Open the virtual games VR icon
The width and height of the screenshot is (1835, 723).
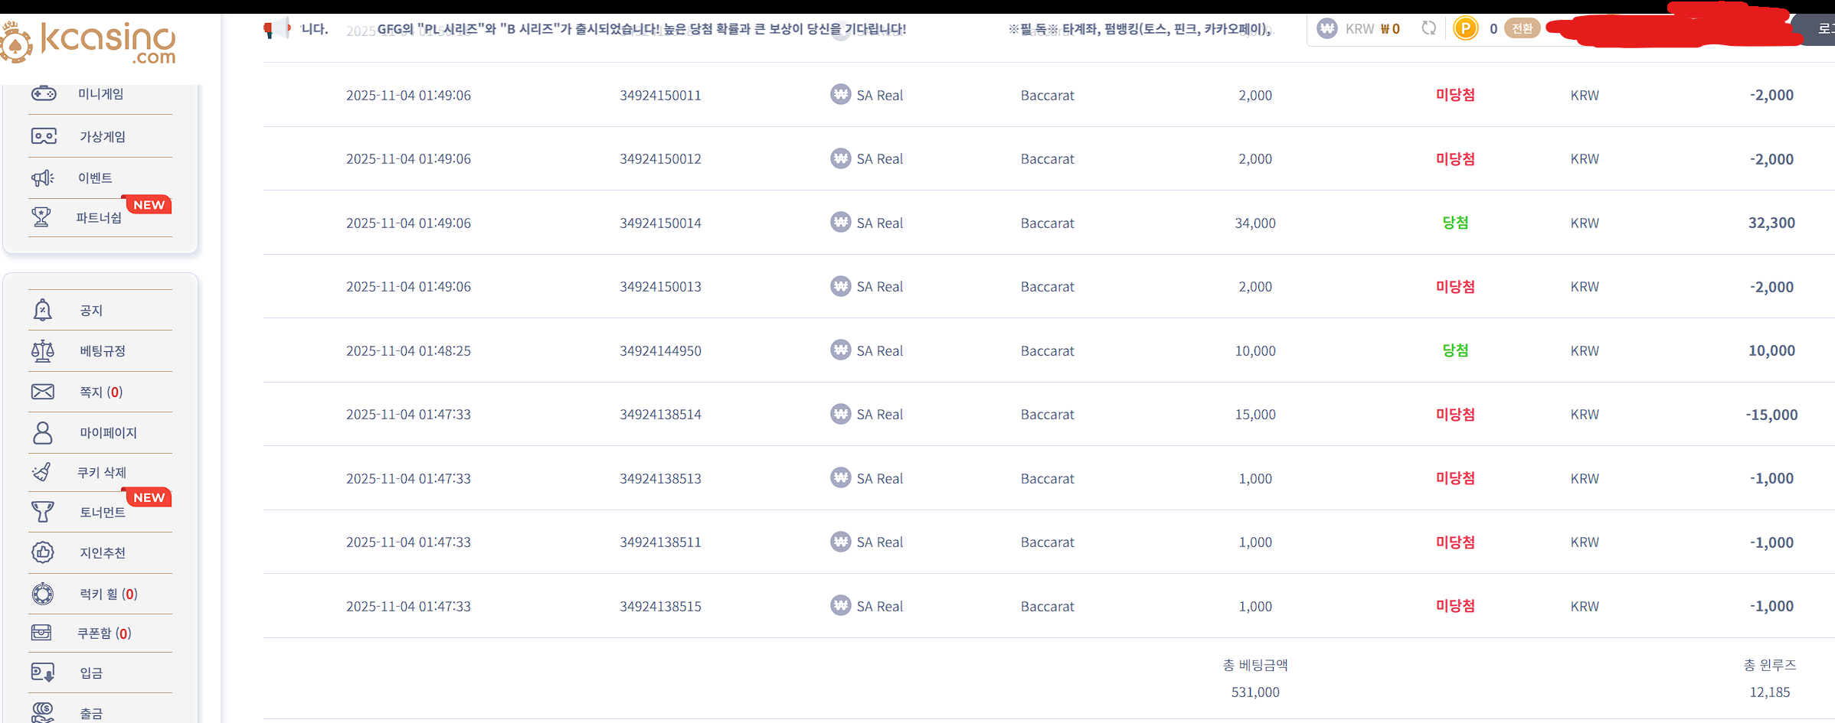(x=44, y=136)
